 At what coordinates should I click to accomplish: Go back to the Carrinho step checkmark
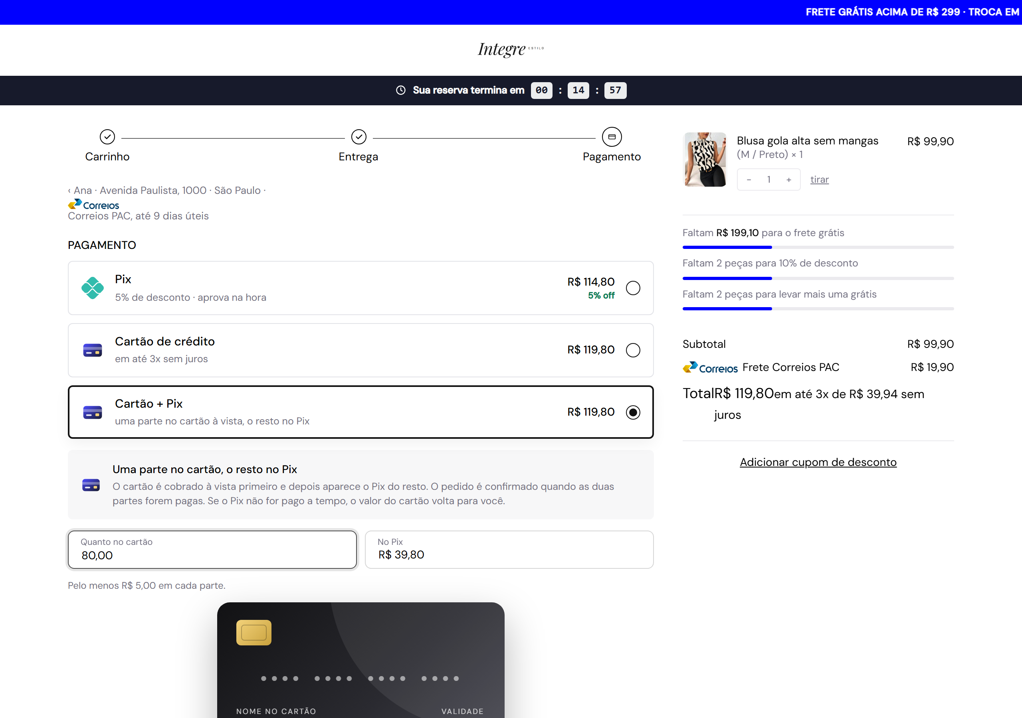[107, 137]
